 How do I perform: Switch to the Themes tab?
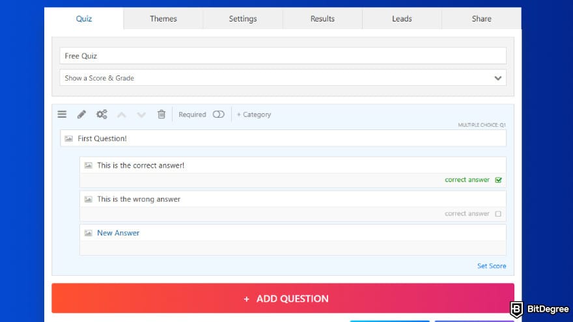click(163, 19)
